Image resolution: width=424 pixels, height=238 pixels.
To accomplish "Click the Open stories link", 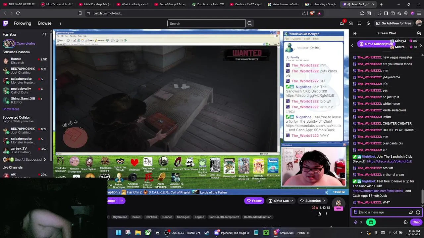I will pos(26,43).
